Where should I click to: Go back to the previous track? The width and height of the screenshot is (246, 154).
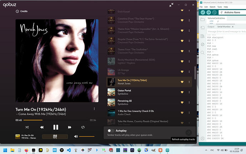pos(42,127)
